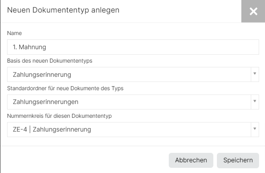This screenshot has width=265, height=173.
Task: Click the white X icon at top right
Action: [x=253, y=11]
